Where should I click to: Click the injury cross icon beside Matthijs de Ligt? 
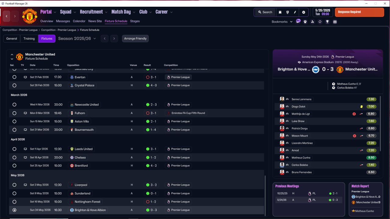point(354,114)
